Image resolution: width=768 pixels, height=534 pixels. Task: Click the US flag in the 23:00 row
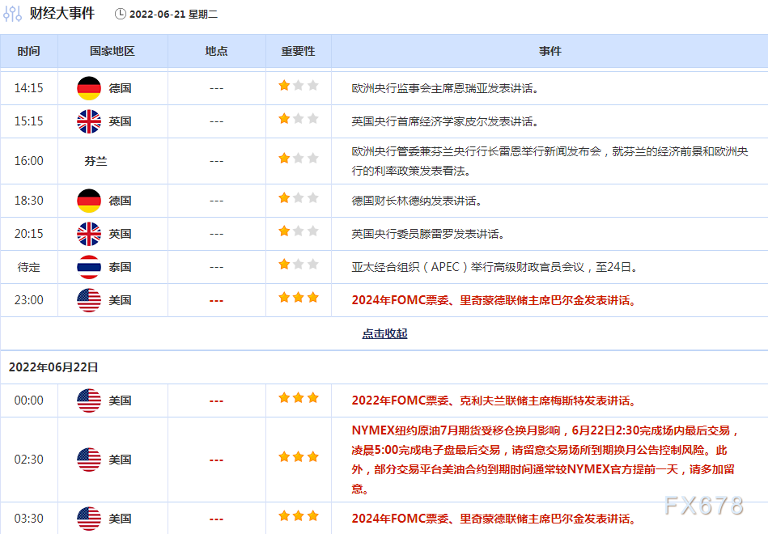(x=89, y=300)
